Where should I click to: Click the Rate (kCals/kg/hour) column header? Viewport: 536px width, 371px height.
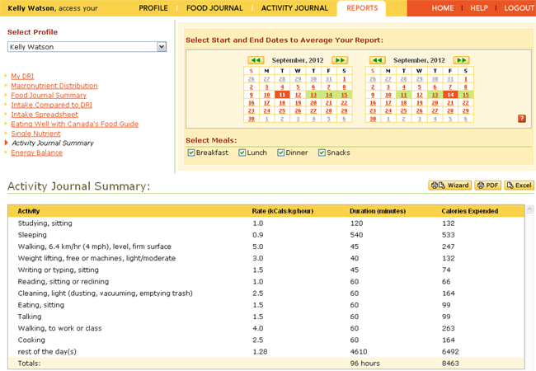point(282,211)
